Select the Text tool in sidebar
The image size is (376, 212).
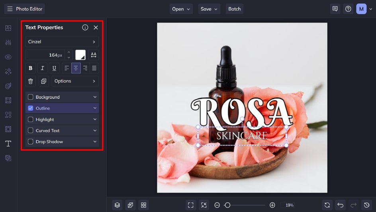pyautogui.click(x=8, y=143)
